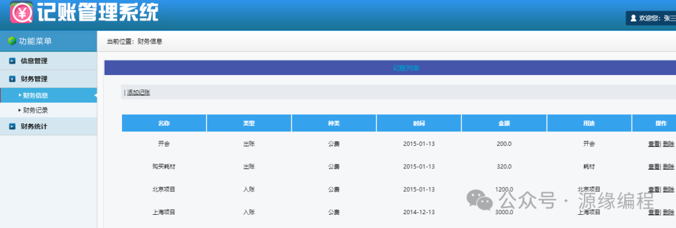The image size is (676, 228).
Task: Delete the 购买耗材 record
Action: 668,166
